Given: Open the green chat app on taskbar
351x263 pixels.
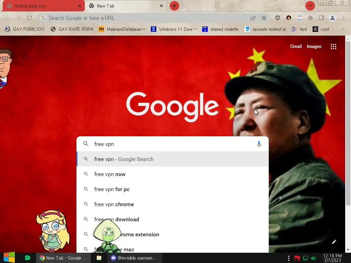Looking at the screenshot, I should click(x=27, y=258).
